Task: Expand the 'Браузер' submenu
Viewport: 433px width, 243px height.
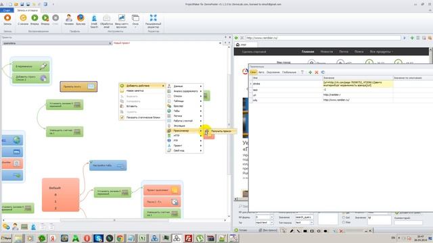Action: 185,106
